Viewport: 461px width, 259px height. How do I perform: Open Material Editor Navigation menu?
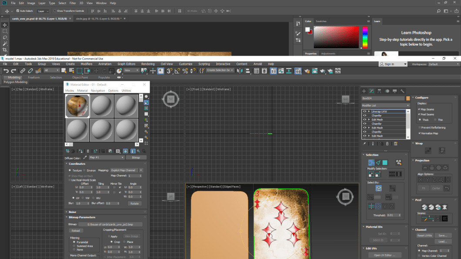point(97,90)
